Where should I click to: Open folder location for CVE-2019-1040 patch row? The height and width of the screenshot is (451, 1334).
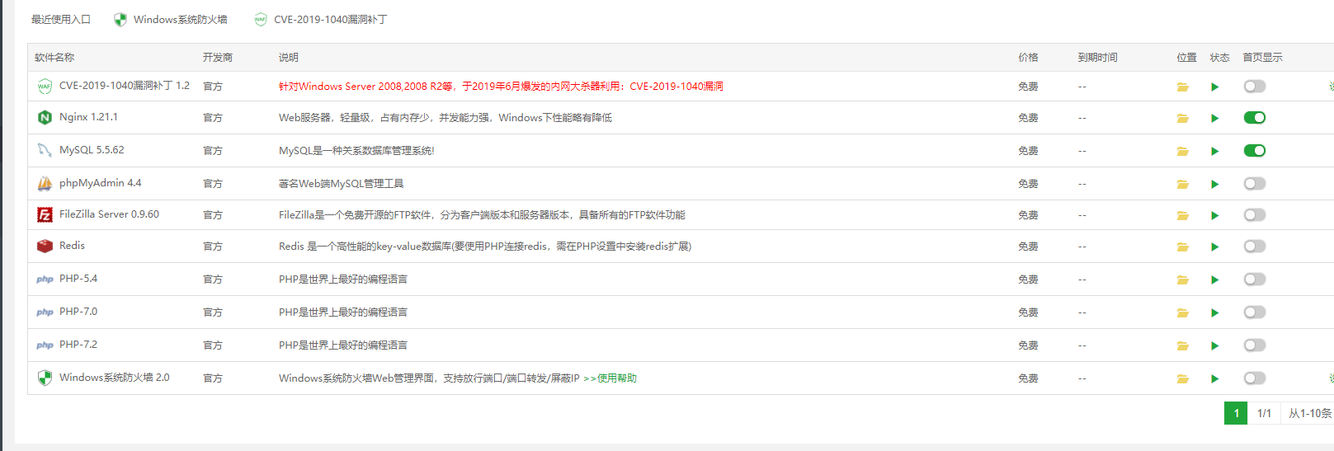[1182, 87]
